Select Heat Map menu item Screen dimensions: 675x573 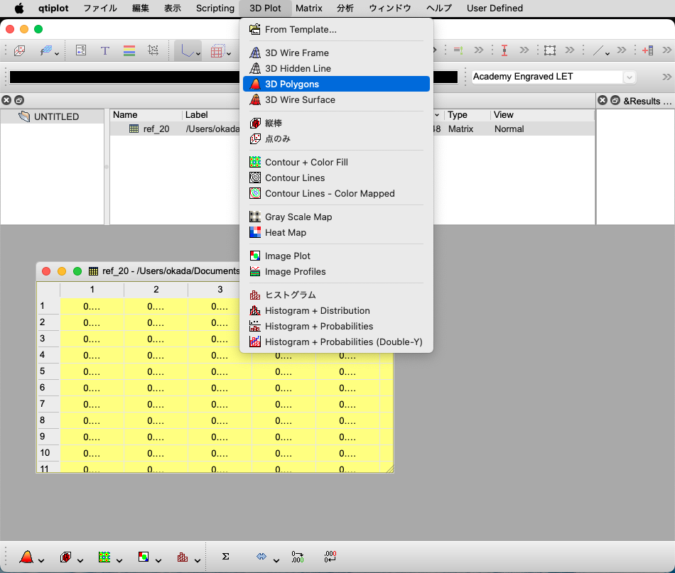coord(336,233)
